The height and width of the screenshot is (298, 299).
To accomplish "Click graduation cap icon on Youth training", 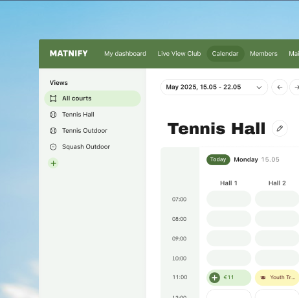I will click(263, 278).
